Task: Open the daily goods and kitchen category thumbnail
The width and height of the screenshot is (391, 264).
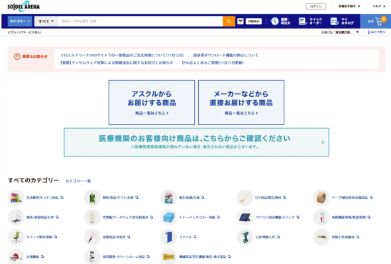Action: coord(16,198)
